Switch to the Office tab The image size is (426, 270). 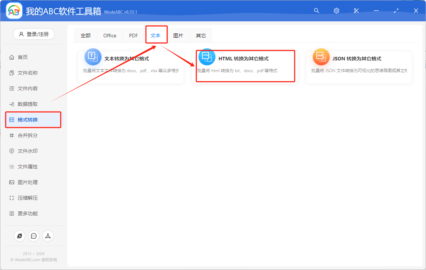(110, 35)
